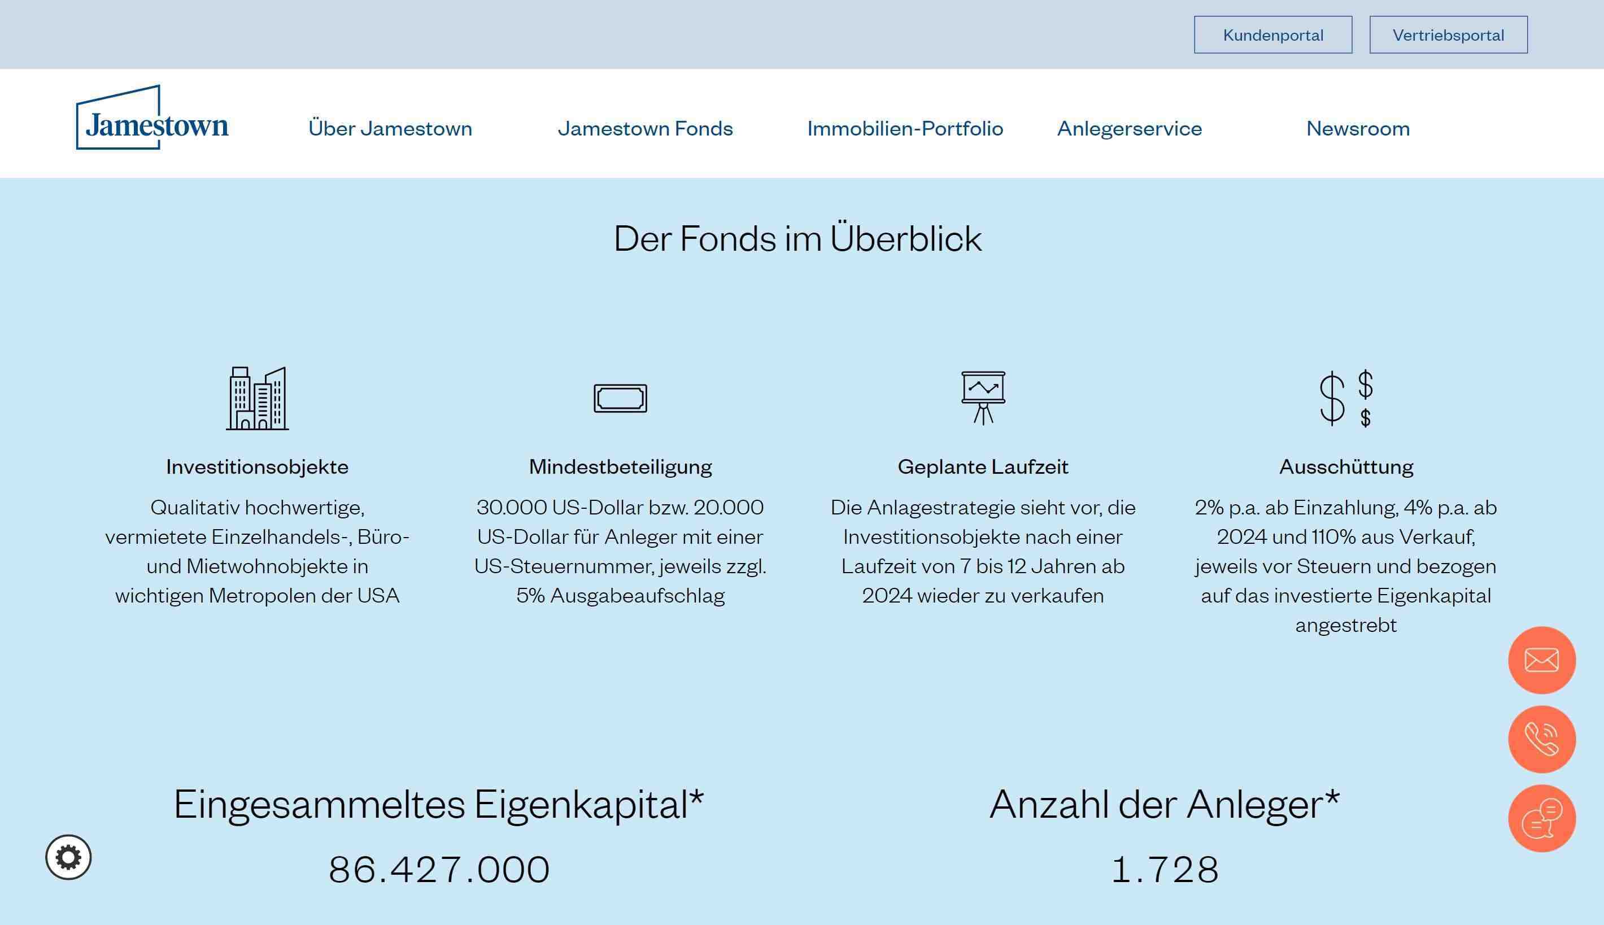Click the Jamestown logo
The height and width of the screenshot is (925, 1604).
(x=152, y=118)
